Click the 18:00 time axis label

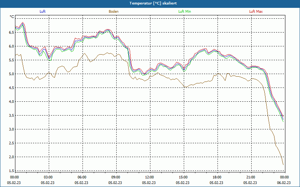pyautogui.click(x=216, y=177)
